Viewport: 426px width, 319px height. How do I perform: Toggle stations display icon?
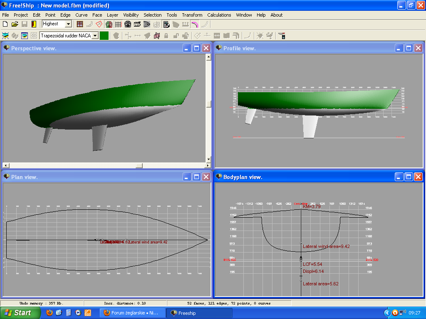[x=128, y=24]
